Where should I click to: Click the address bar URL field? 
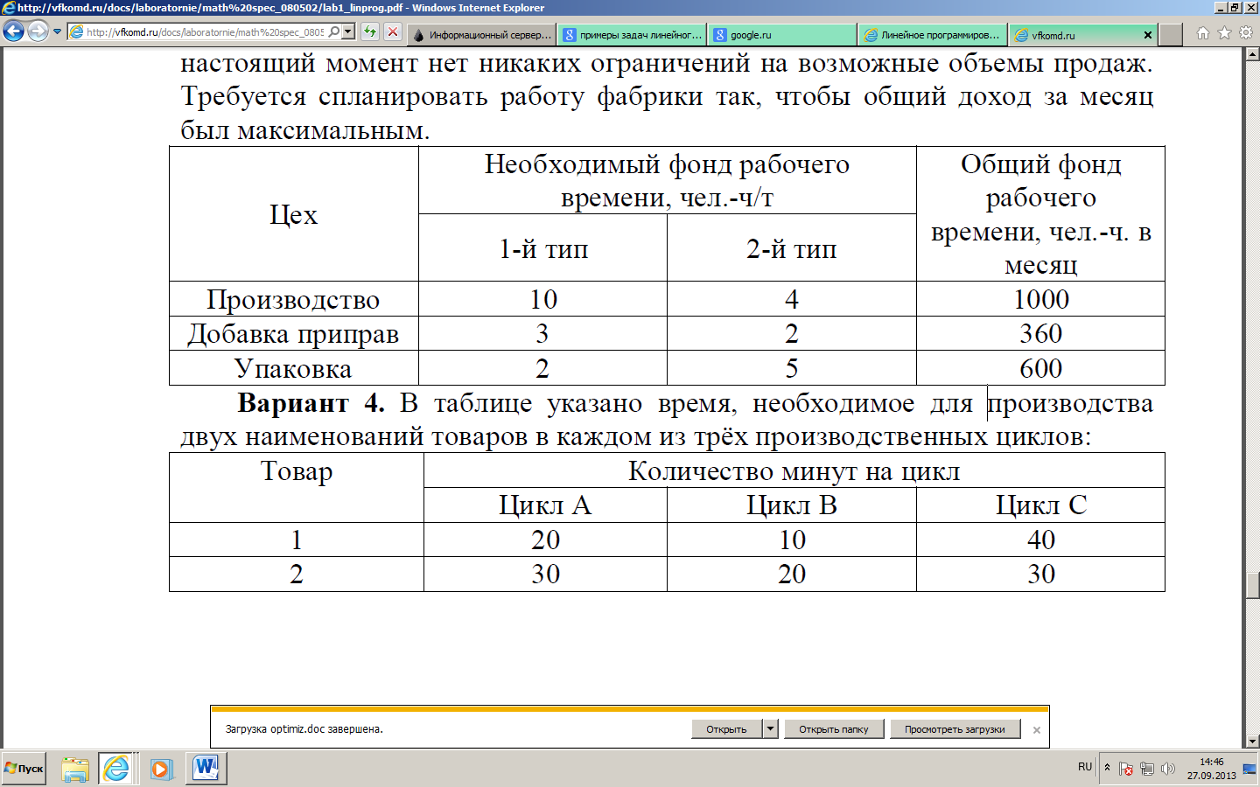click(205, 32)
